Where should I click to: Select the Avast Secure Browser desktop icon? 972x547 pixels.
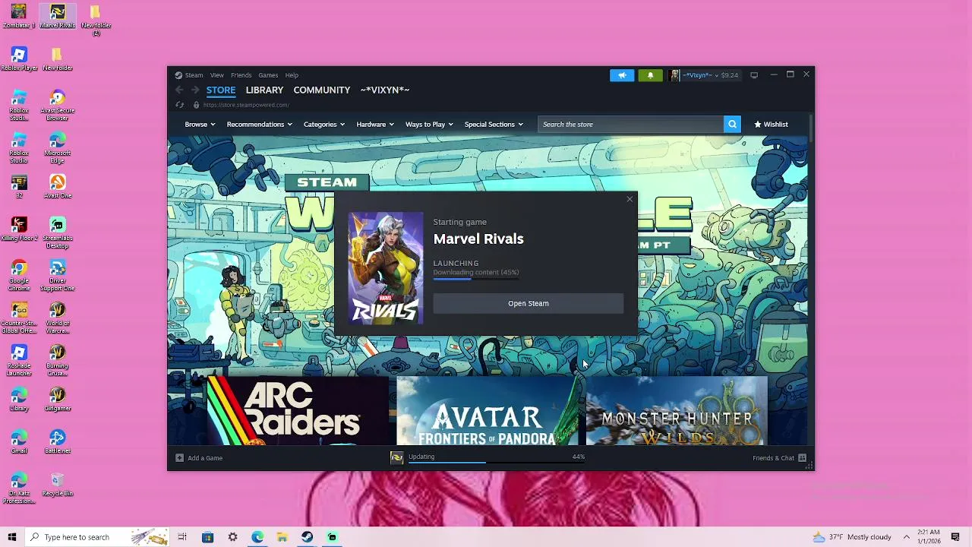click(x=58, y=106)
